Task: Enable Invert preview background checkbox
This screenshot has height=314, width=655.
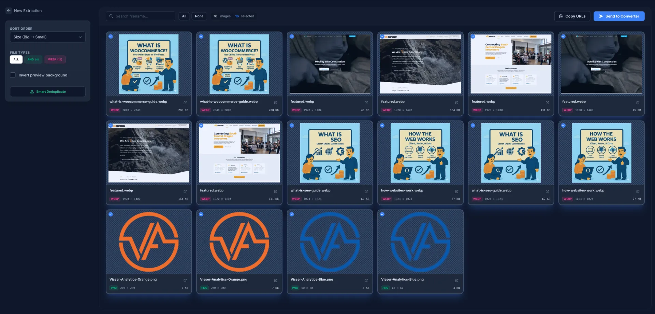Action: click(x=13, y=75)
